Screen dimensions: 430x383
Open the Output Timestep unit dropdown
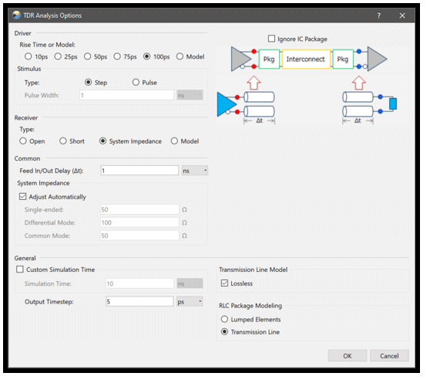(190, 302)
